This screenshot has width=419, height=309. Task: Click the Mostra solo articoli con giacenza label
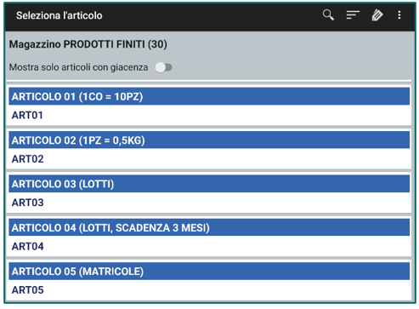pos(78,67)
